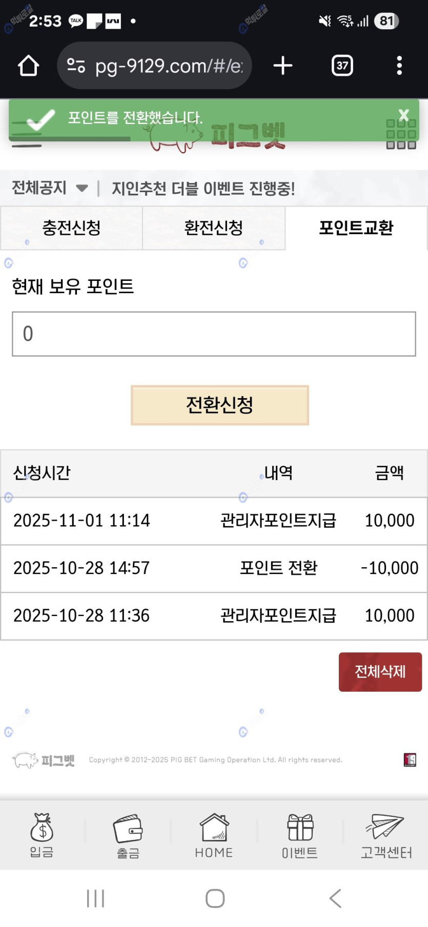
Task: Tap the Android back navigation button
Action: click(x=335, y=898)
